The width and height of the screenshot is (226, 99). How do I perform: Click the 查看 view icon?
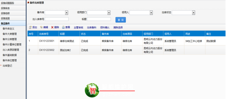[x=63, y=27]
